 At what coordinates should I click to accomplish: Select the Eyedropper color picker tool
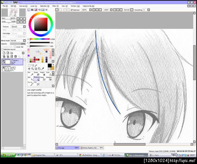click(x=43, y=69)
